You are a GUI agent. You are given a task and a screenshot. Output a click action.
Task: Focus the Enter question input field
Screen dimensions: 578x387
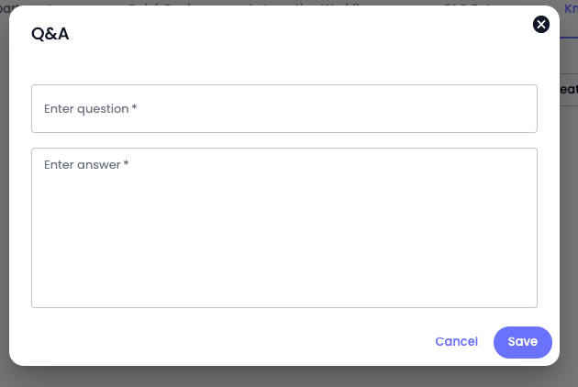point(284,109)
